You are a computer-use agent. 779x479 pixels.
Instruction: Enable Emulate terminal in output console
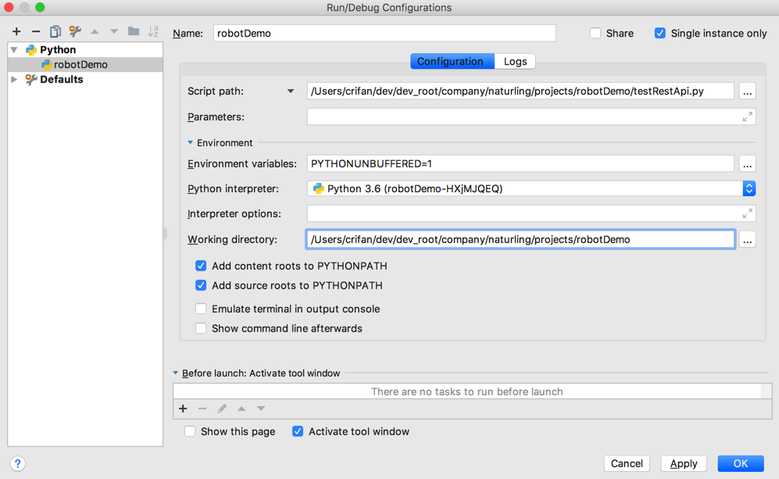201,309
